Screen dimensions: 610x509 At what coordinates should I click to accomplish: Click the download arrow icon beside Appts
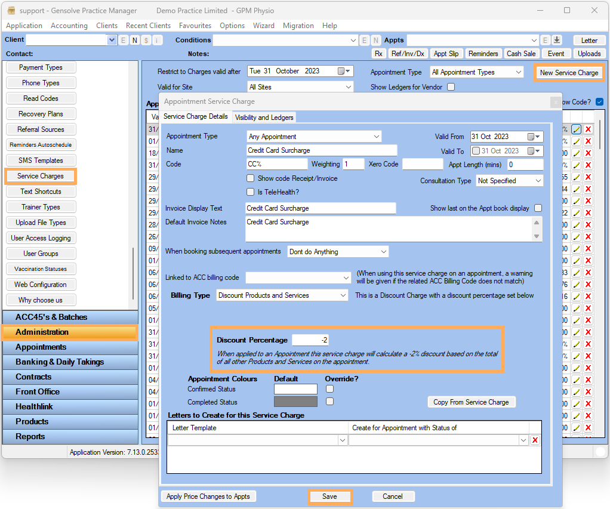tap(557, 40)
